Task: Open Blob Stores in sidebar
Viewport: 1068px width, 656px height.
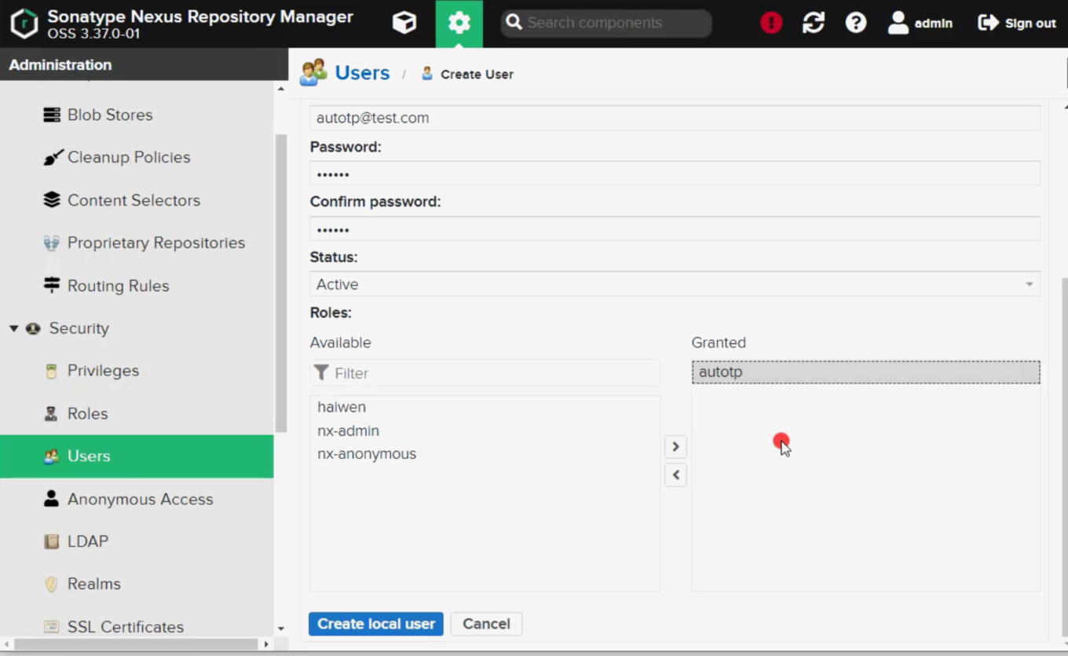Action: click(110, 115)
